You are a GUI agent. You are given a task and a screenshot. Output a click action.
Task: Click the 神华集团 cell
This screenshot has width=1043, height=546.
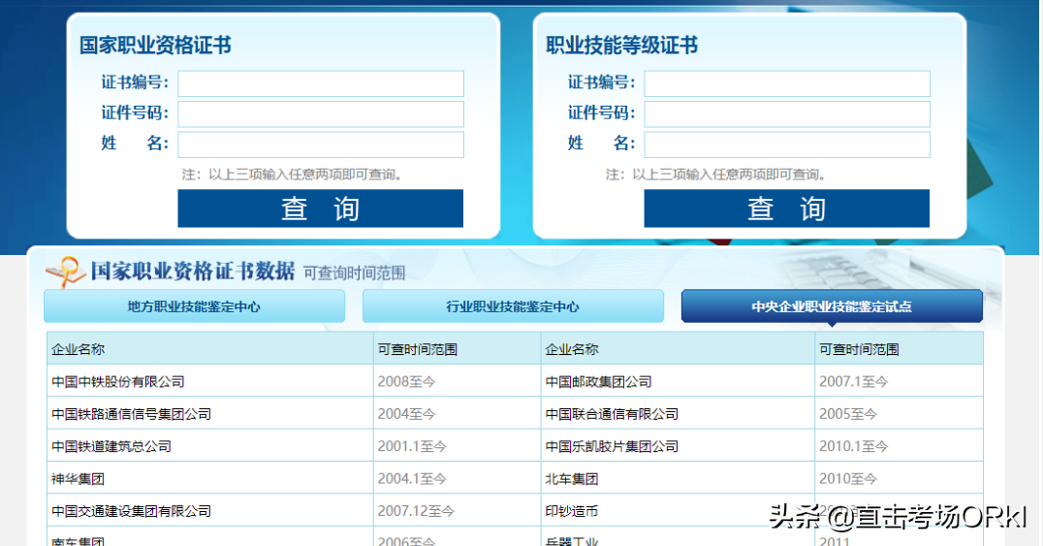[210, 479]
